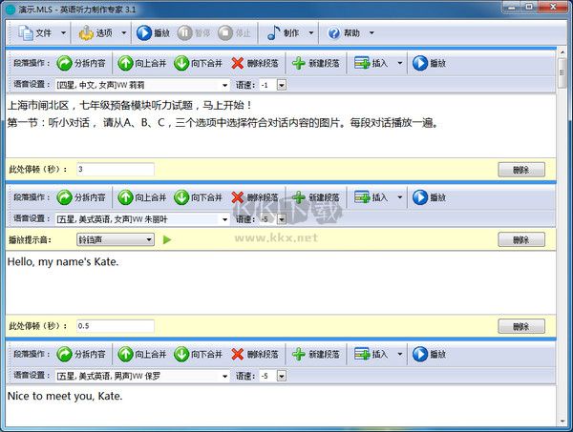The image size is (573, 432).
Task: Click 删除 button in the 播放提示音 row
Action: coord(521,239)
